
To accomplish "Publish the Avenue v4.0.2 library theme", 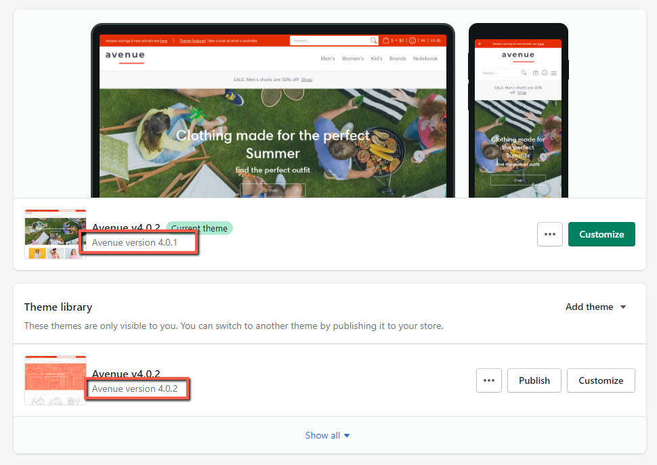I will click(x=534, y=380).
